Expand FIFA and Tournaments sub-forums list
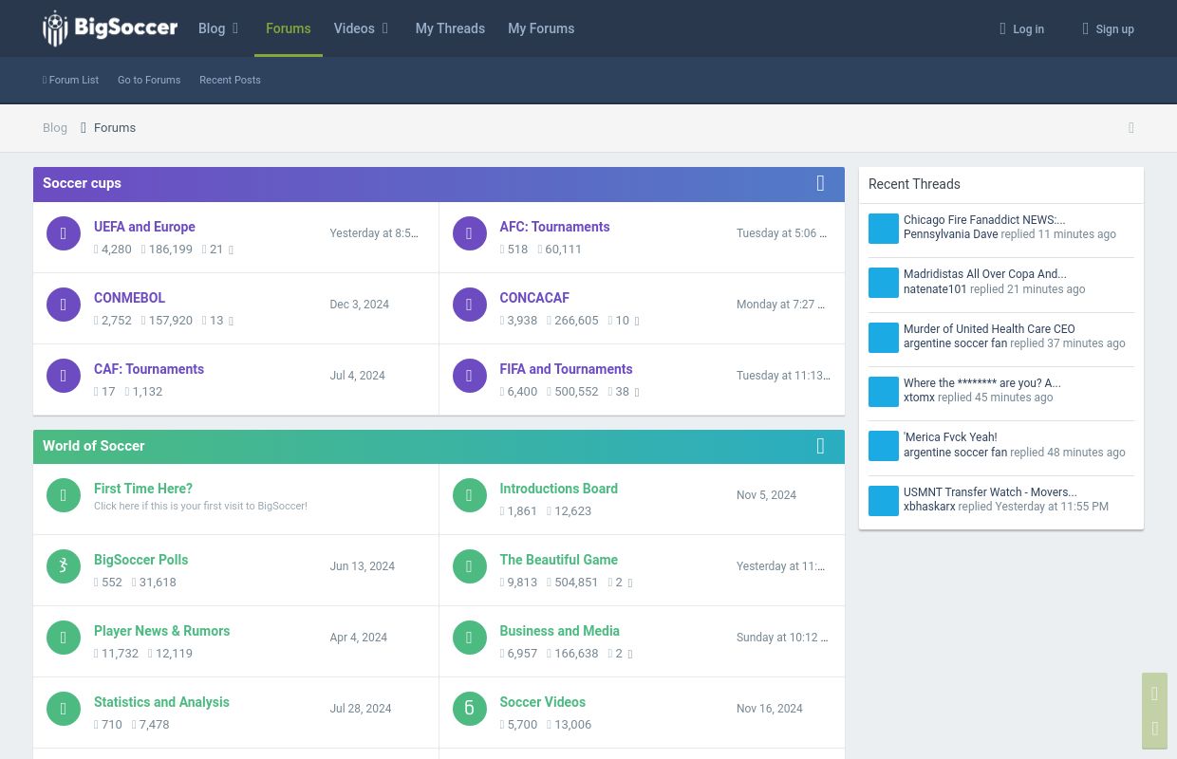The width and height of the screenshot is (1177, 759). click(x=637, y=393)
